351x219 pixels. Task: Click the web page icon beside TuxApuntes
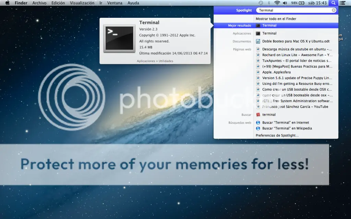pyautogui.click(x=258, y=61)
